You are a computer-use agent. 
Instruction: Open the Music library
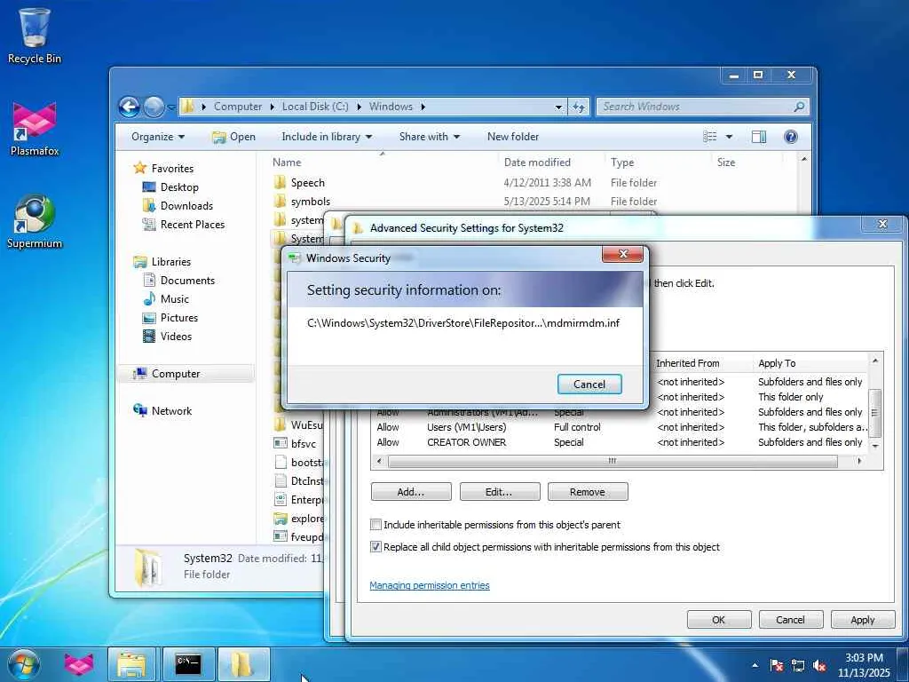coord(174,299)
